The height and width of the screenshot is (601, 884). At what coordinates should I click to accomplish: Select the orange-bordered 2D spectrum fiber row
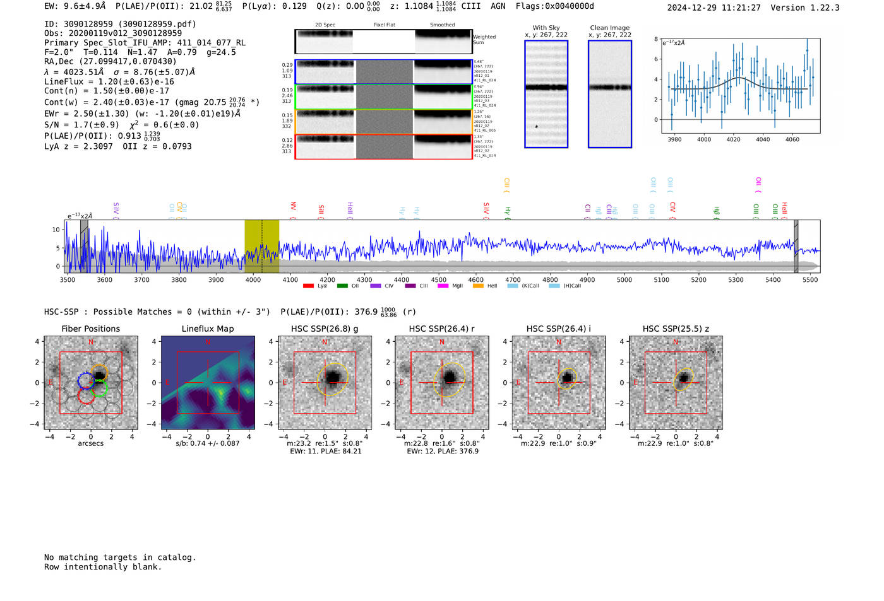383,122
